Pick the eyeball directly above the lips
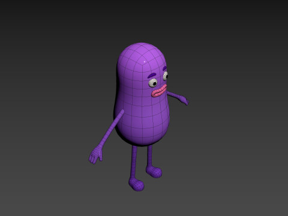This screenshot has height=216, width=288. 153,83
